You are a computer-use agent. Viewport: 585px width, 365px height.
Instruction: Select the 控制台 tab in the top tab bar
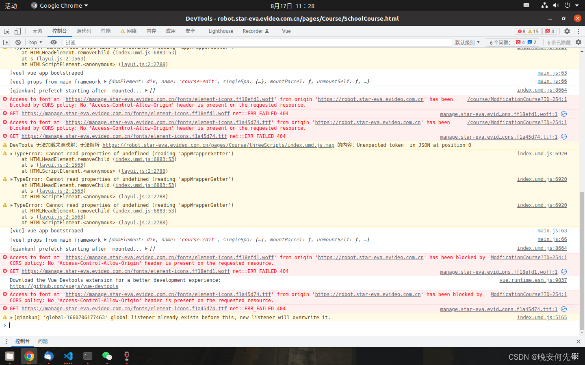(x=59, y=31)
